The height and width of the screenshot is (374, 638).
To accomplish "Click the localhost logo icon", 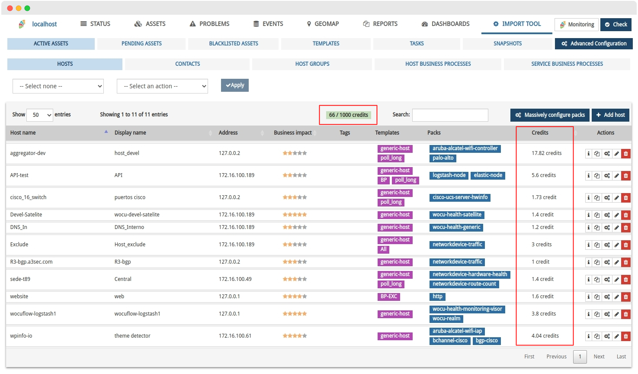I will click(x=22, y=24).
